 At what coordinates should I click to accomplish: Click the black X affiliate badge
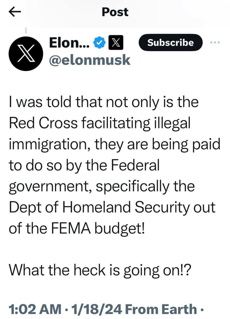coord(116,43)
